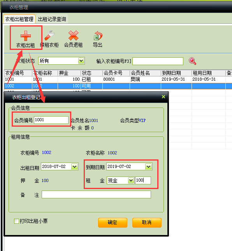Select the 衣柜出租管理 tab

point(19,19)
